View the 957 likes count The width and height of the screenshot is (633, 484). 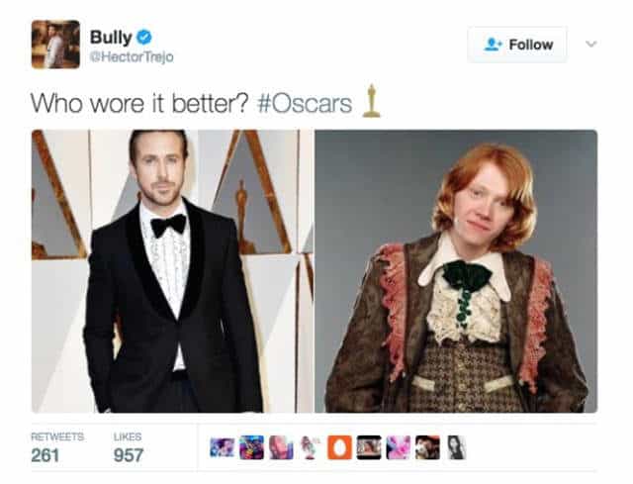point(129,455)
